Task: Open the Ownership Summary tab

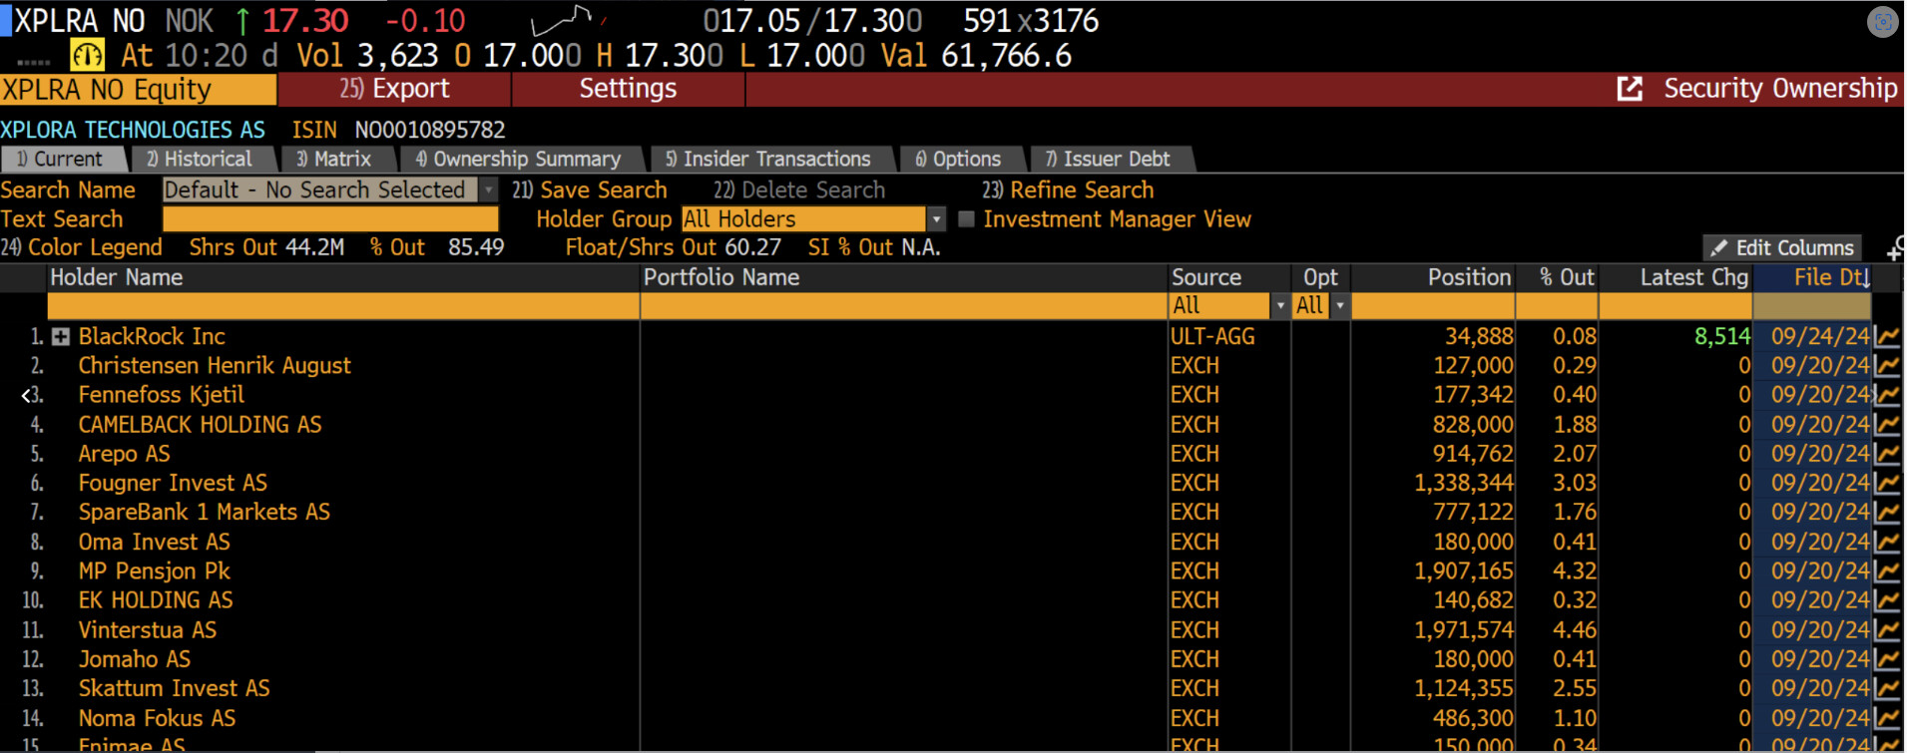Action: click(522, 159)
